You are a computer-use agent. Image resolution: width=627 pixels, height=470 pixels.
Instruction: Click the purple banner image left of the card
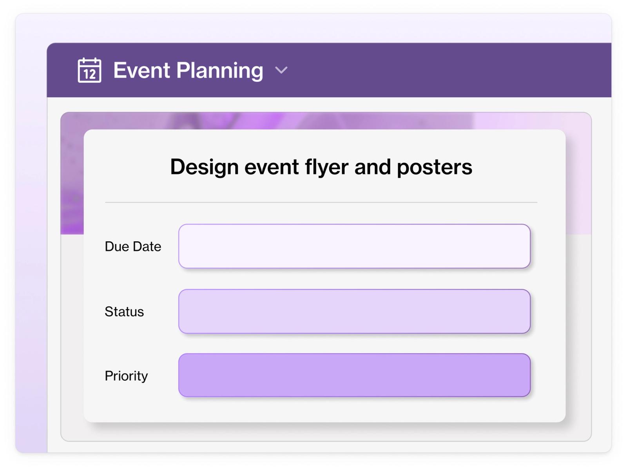[72, 174]
